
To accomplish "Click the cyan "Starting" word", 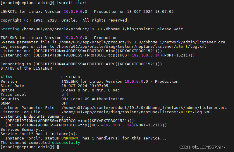I will [x=10, y=29].
